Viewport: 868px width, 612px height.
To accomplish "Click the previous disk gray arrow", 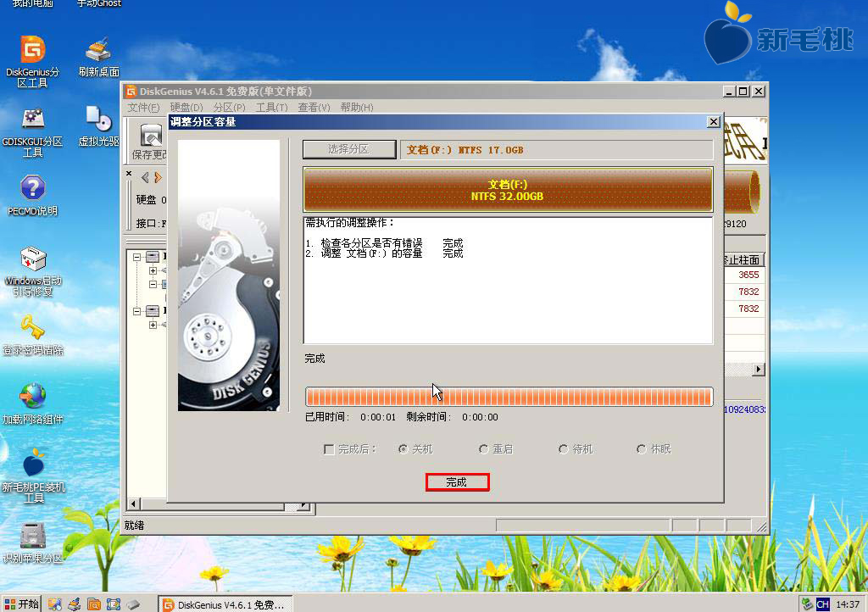I will coord(145,177).
